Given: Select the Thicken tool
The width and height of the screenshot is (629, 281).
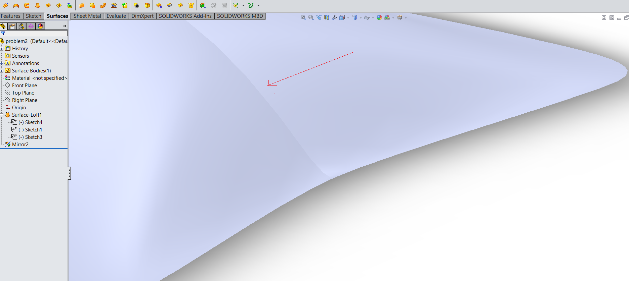Looking at the screenshot, I should pos(203,5).
